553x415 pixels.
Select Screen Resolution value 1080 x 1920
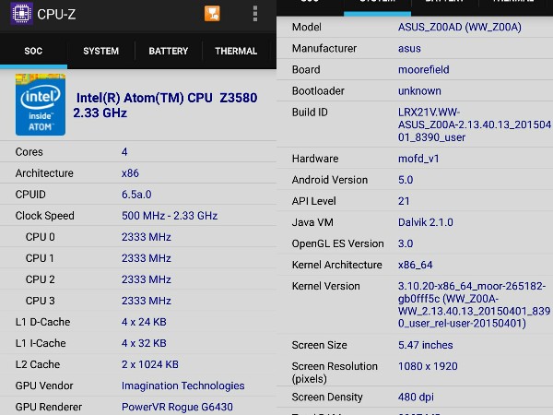(428, 366)
